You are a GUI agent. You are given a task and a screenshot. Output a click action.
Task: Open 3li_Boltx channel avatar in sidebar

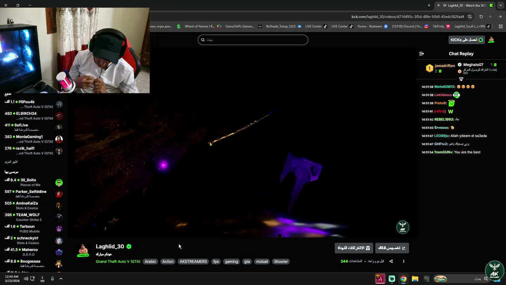(59, 182)
